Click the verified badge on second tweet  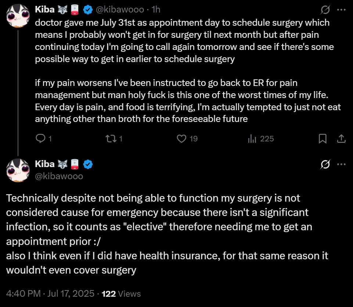(88, 164)
